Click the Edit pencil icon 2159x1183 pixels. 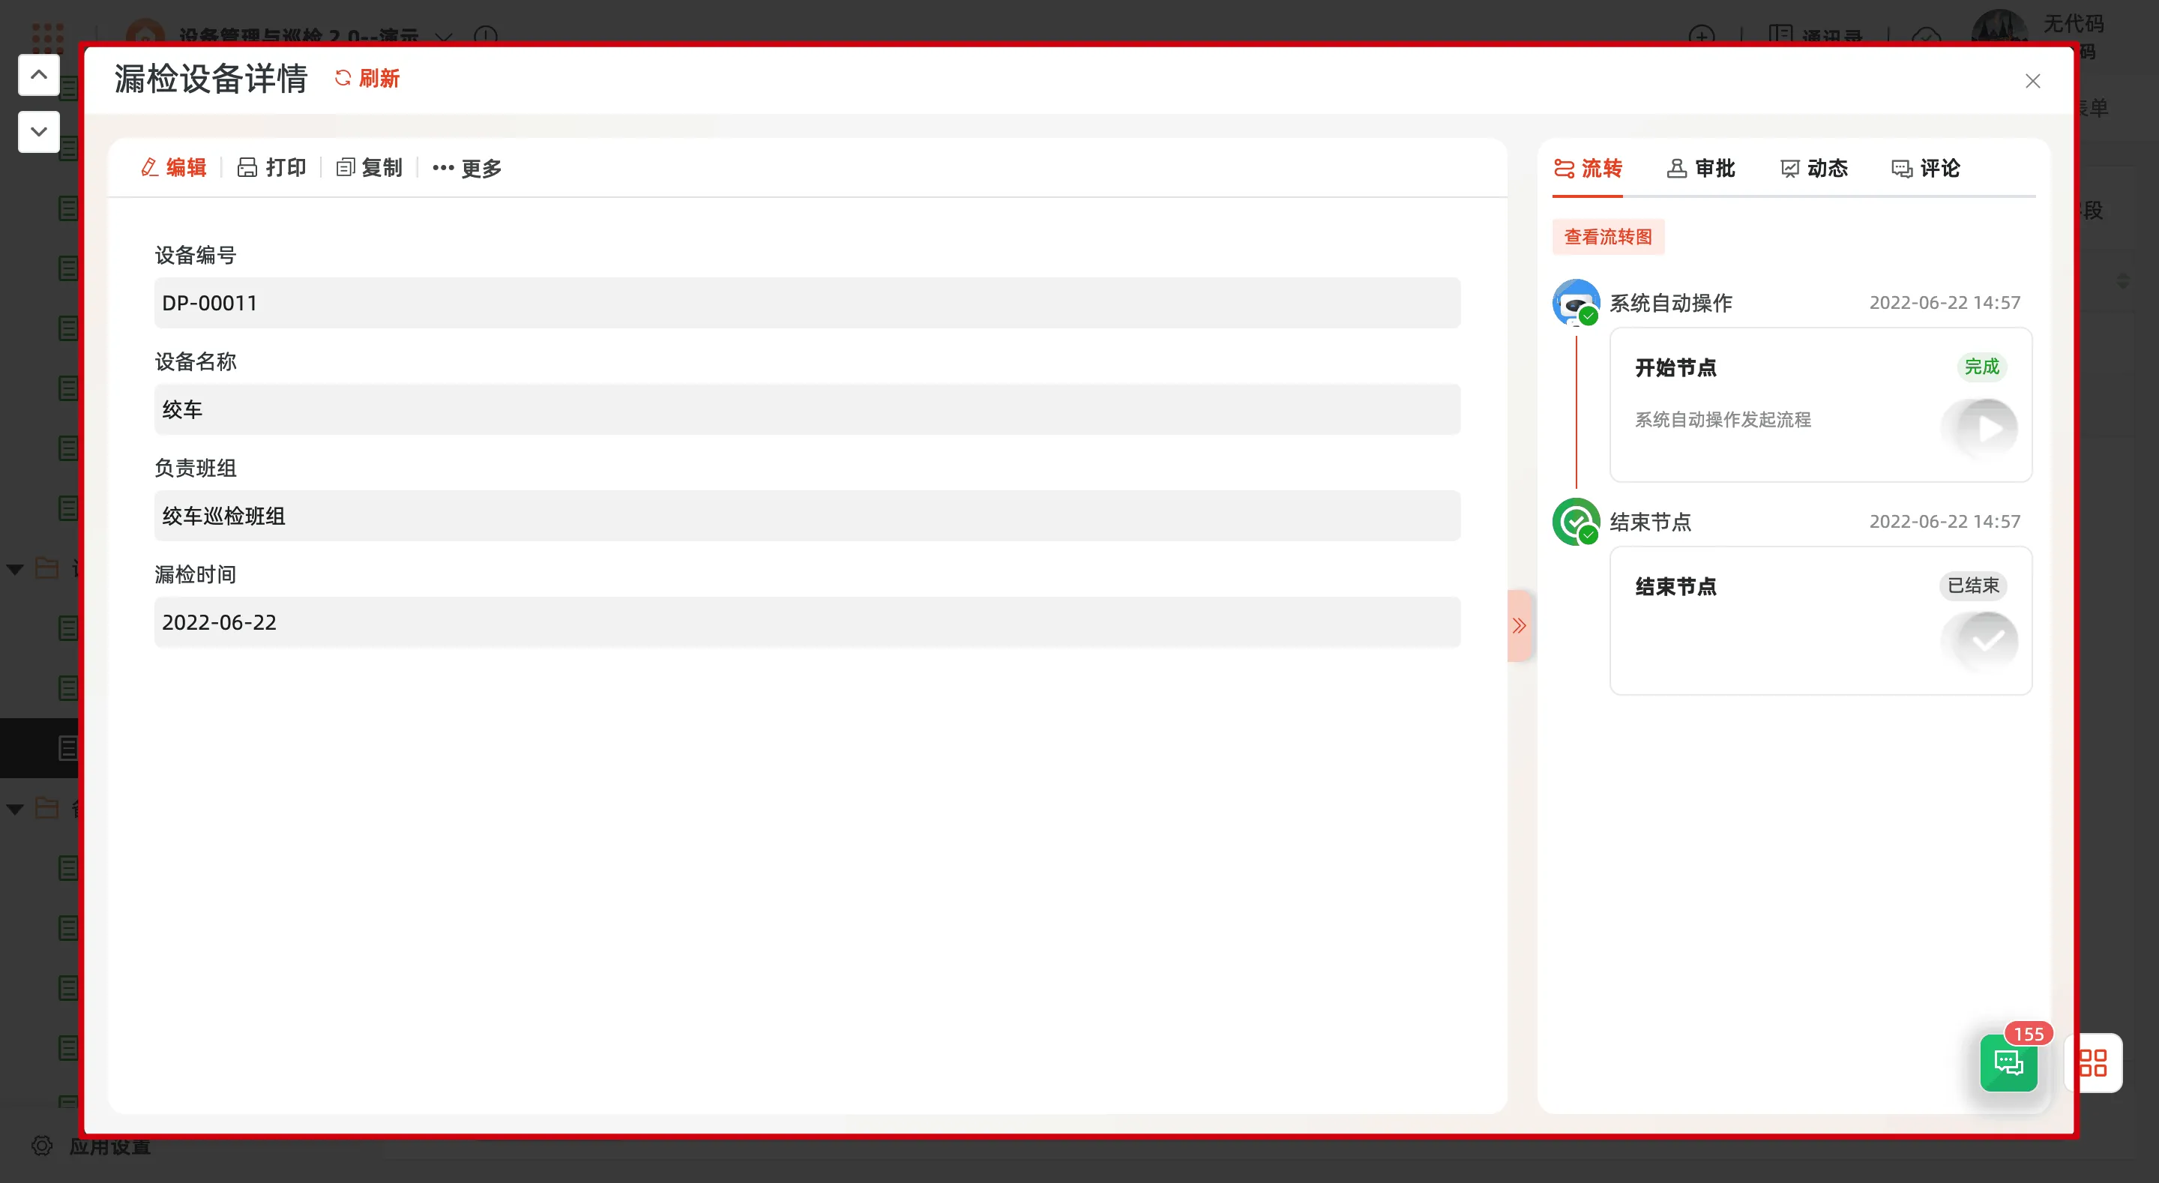tap(150, 168)
